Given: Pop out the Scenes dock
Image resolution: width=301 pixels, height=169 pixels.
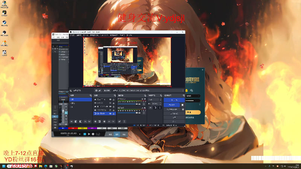Looking at the screenshot, I should 91,95.
